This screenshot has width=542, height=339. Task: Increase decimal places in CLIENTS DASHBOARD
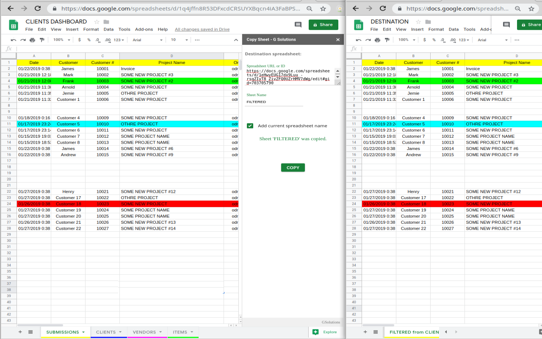click(108, 40)
